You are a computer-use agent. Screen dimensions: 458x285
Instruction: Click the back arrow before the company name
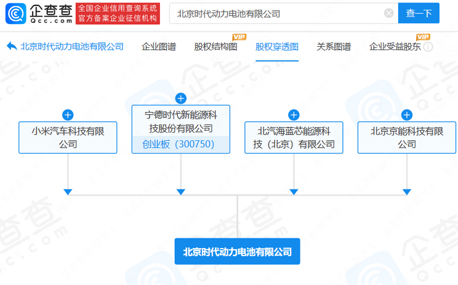coord(11,46)
